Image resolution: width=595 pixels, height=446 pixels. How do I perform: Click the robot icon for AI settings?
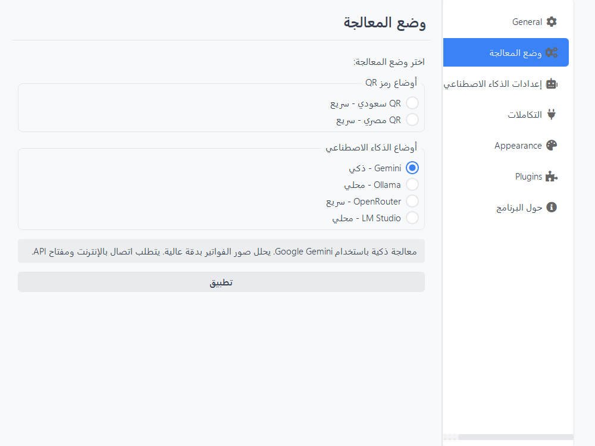(x=552, y=84)
